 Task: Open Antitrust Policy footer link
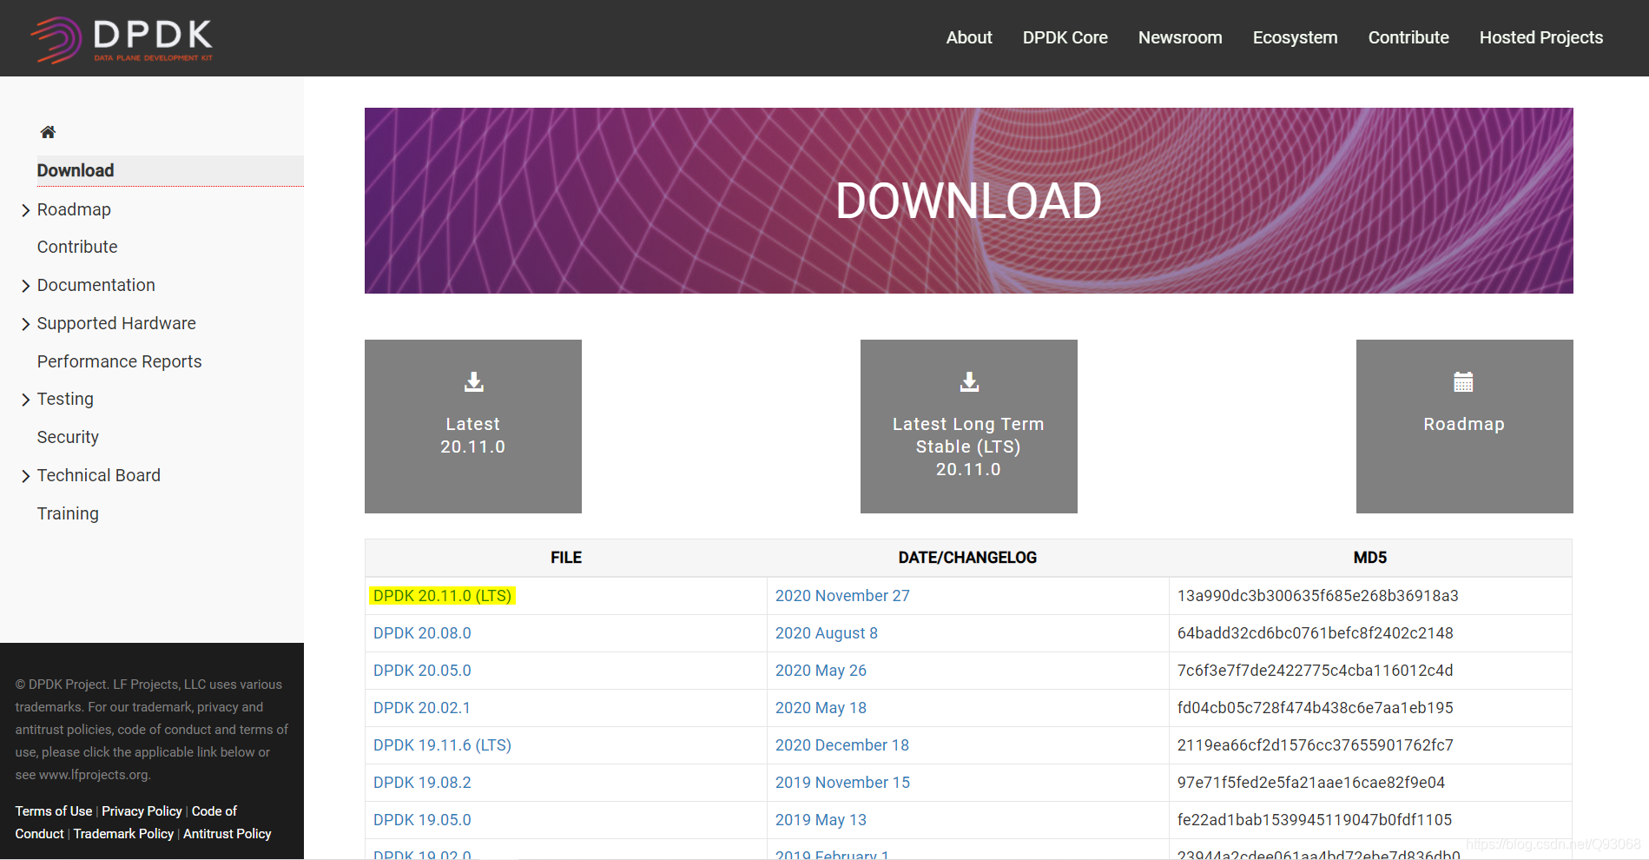(228, 834)
